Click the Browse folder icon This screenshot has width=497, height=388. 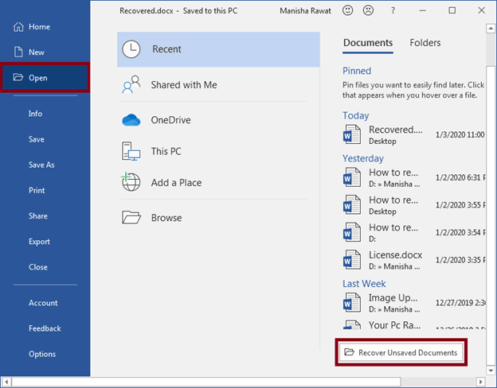[x=131, y=217]
